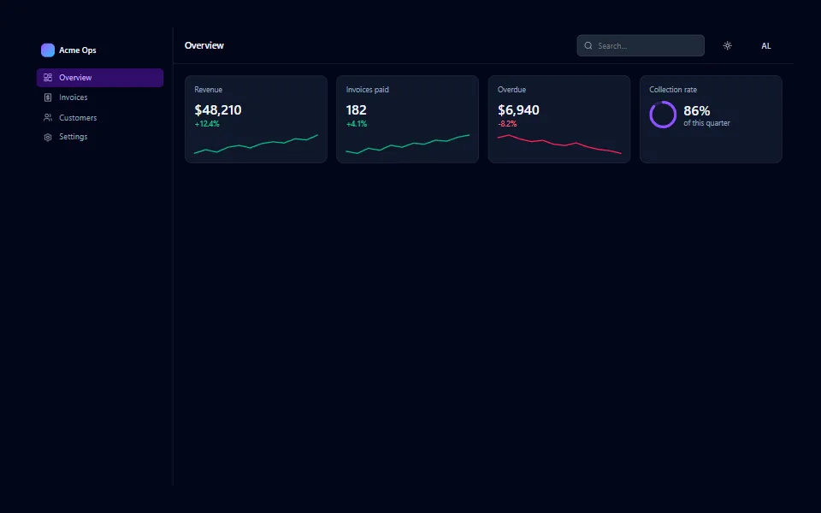The width and height of the screenshot is (821, 513).
Task: Click the 182 invoices paid value
Action: [356, 110]
